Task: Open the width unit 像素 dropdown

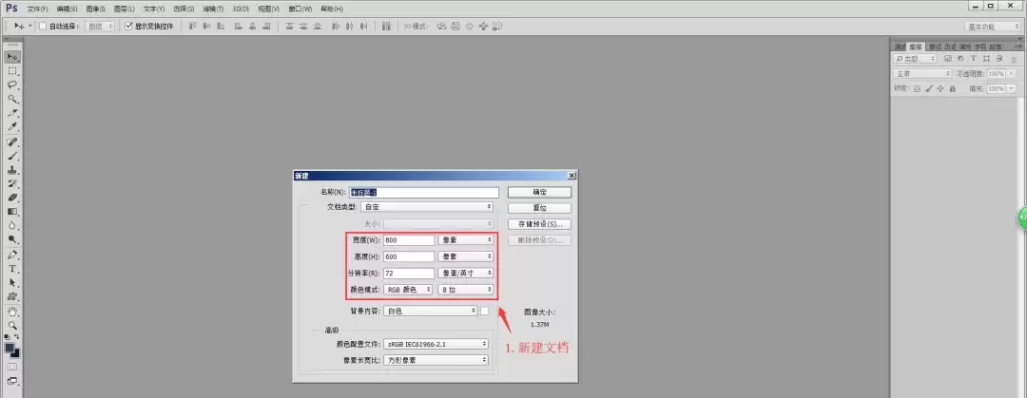Action: point(466,240)
